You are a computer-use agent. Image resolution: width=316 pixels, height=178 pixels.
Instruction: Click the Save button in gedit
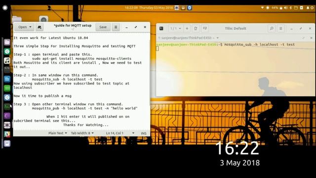point(103,27)
